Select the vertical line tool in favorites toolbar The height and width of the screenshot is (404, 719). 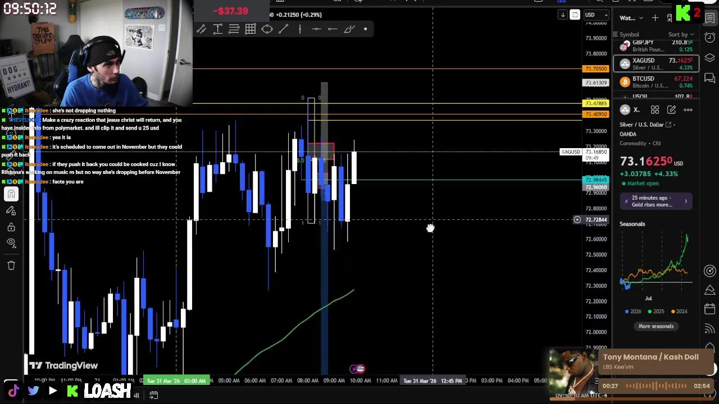click(300, 29)
